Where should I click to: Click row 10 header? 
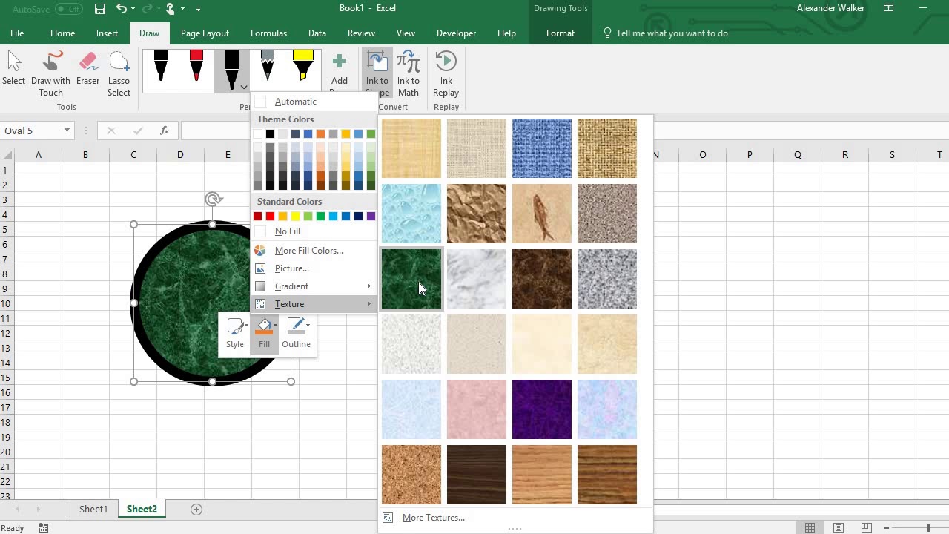6,304
